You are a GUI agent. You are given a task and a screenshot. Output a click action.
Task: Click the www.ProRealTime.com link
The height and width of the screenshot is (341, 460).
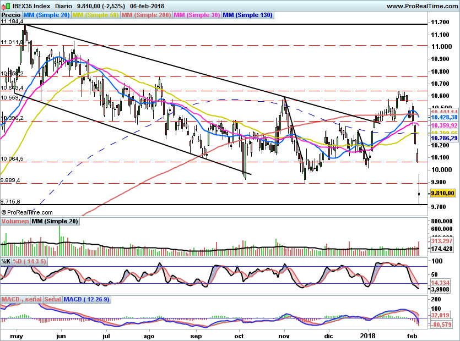pos(422,6)
